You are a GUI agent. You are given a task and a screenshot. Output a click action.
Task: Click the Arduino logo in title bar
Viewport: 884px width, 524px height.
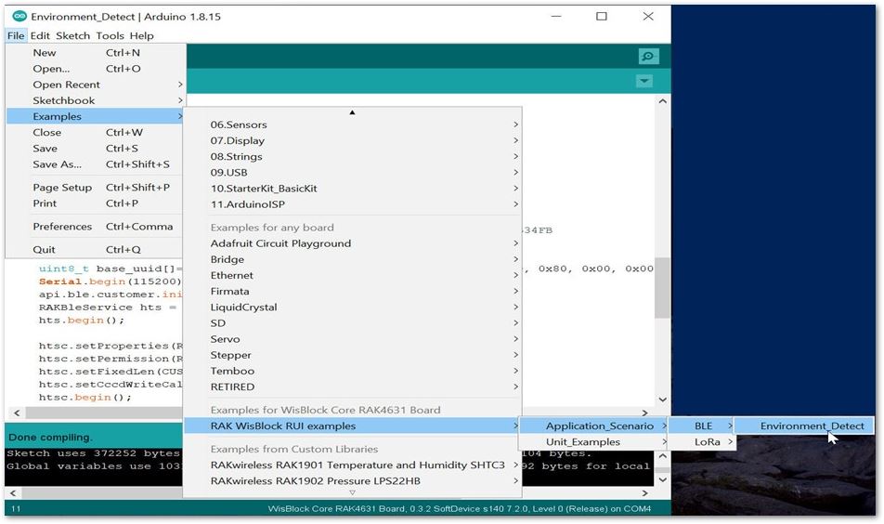(x=19, y=17)
